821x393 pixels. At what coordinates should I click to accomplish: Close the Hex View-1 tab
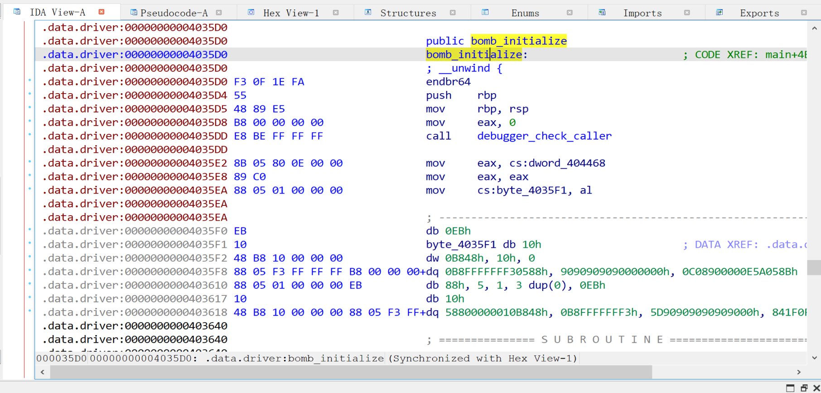pos(336,13)
